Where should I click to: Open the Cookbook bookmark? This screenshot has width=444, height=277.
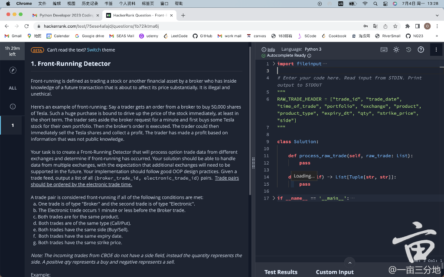[x=334, y=36]
